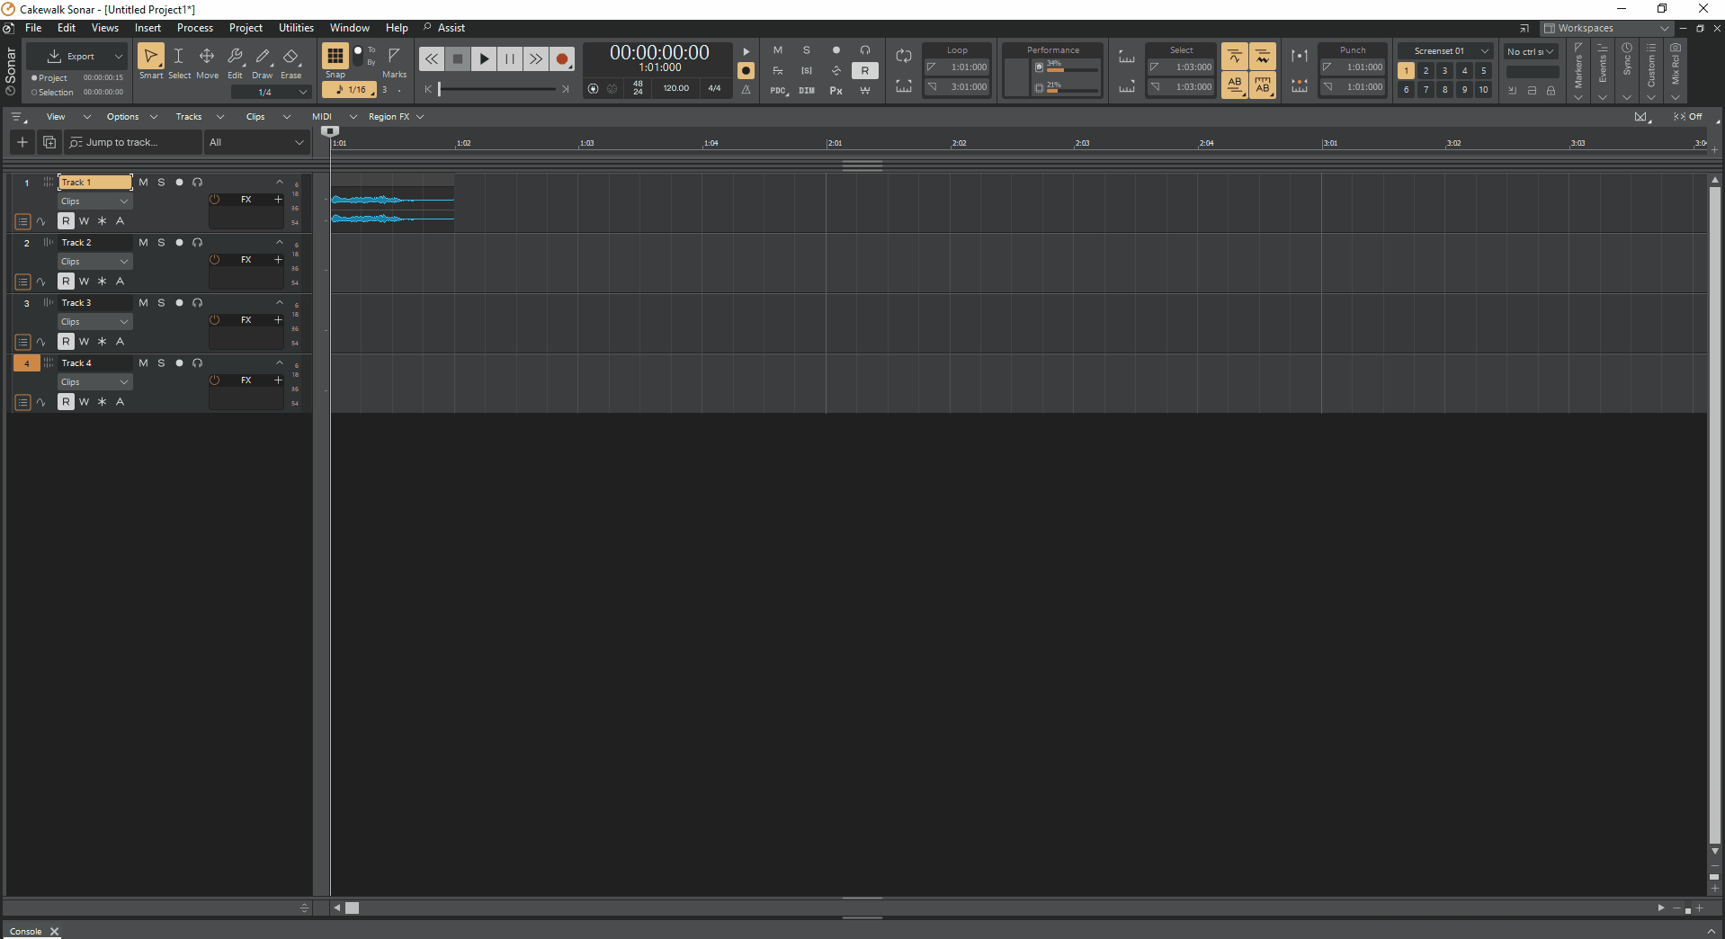This screenshot has height=939, width=1725.
Task: Select screenset number 5
Action: [x=1484, y=71]
